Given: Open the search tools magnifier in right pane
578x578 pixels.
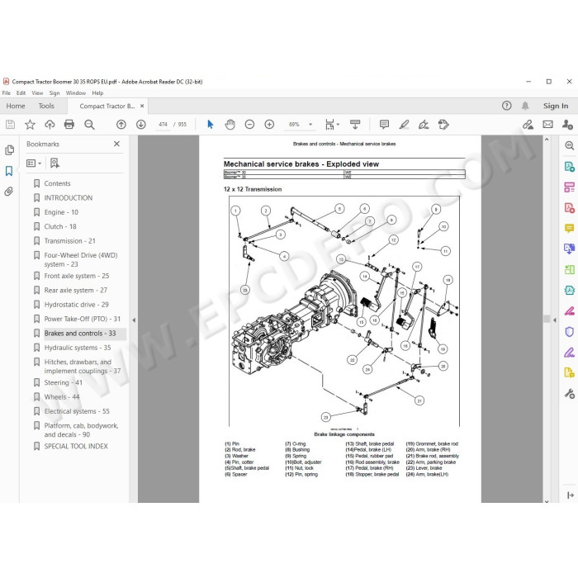Looking at the screenshot, I should [x=569, y=145].
